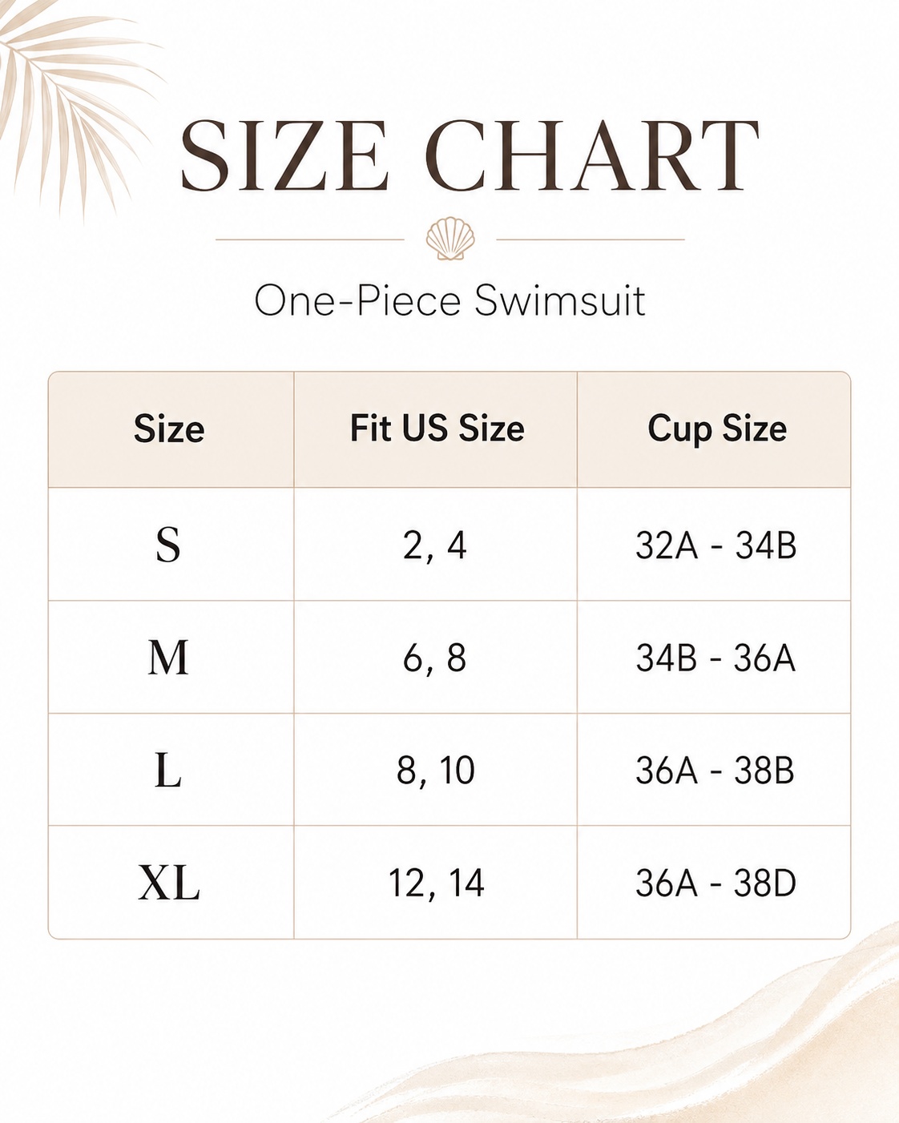
Task: Click the seashell icon below the title
Action: click(x=450, y=239)
